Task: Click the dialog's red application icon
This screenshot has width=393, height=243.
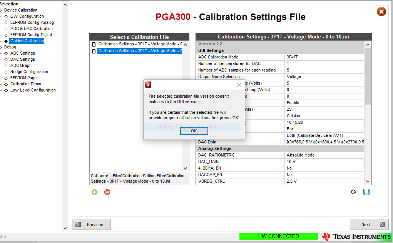Action: (x=148, y=85)
